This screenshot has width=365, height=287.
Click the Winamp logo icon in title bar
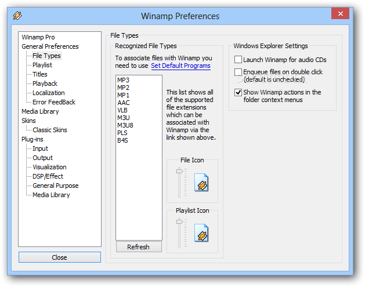pyautogui.click(x=17, y=16)
